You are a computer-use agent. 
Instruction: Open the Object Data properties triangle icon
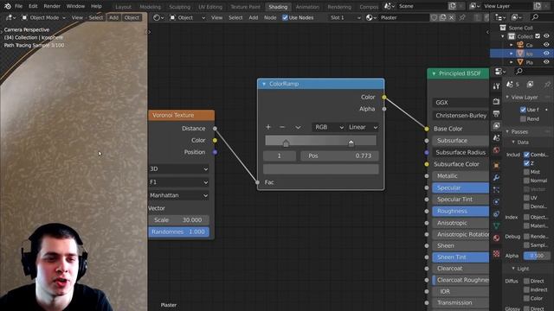[496, 225]
